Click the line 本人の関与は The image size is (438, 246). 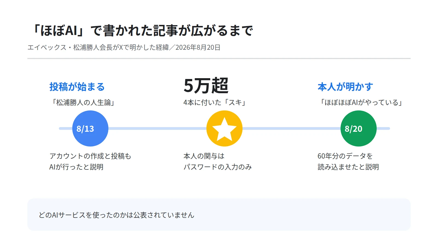(x=204, y=156)
